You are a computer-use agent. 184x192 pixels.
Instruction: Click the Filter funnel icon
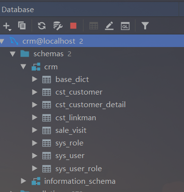coord(145,26)
